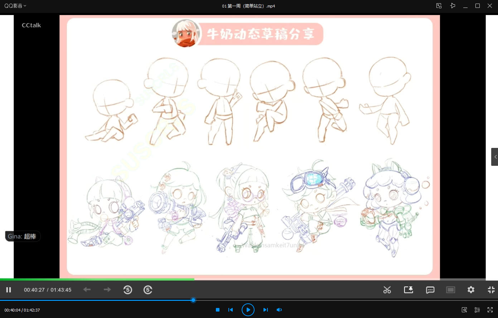The width and height of the screenshot is (498, 318).
Task: Click the rewind 5 seconds icon
Action: coord(128,290)
